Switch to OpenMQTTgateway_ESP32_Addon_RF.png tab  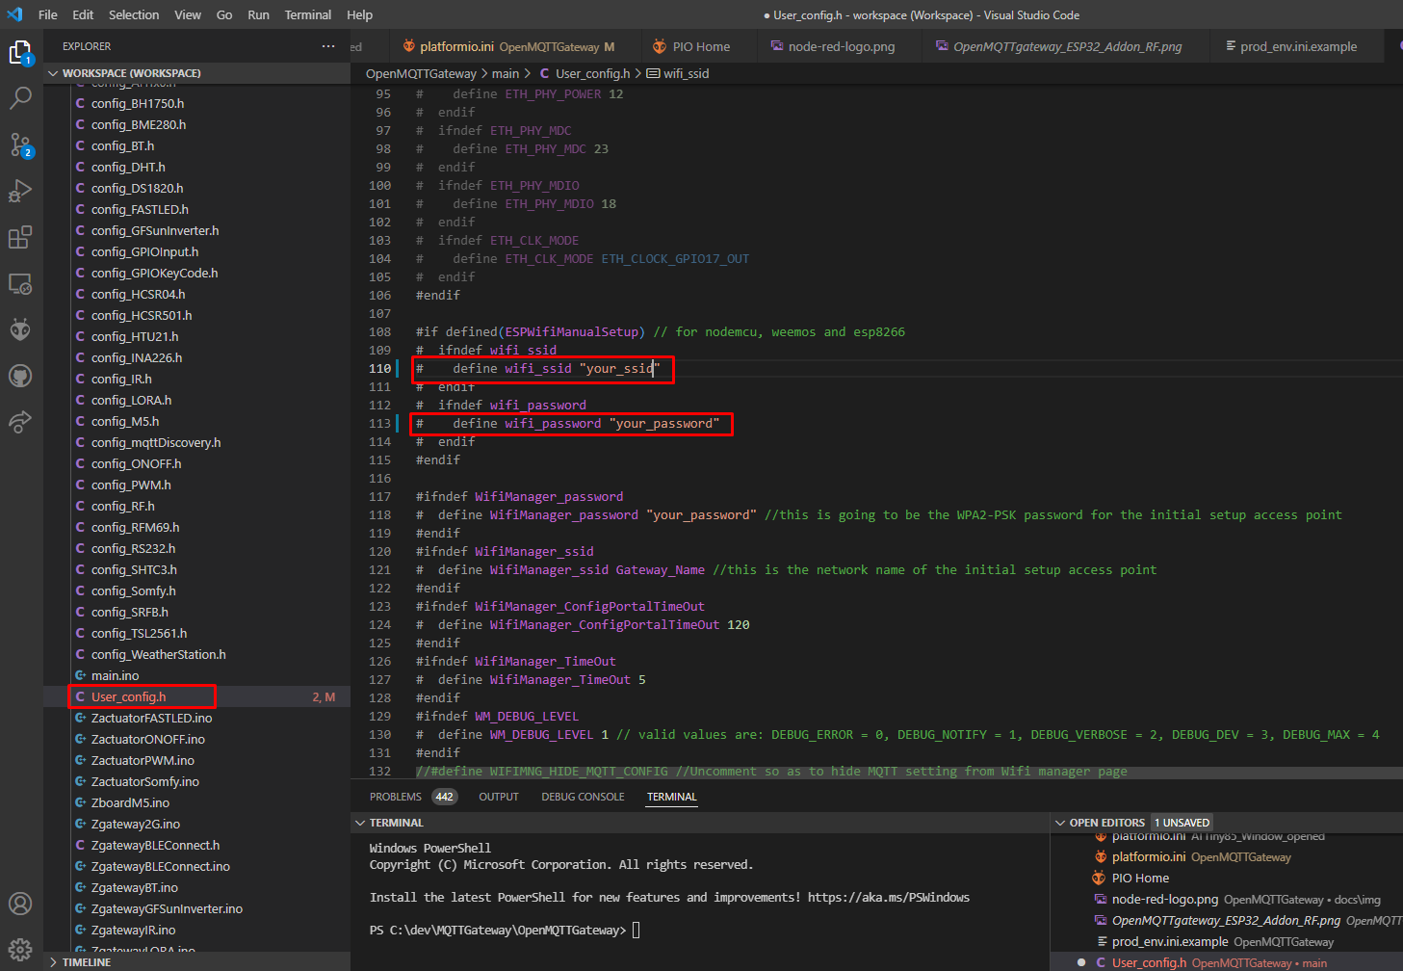[x=1067, y=46]
